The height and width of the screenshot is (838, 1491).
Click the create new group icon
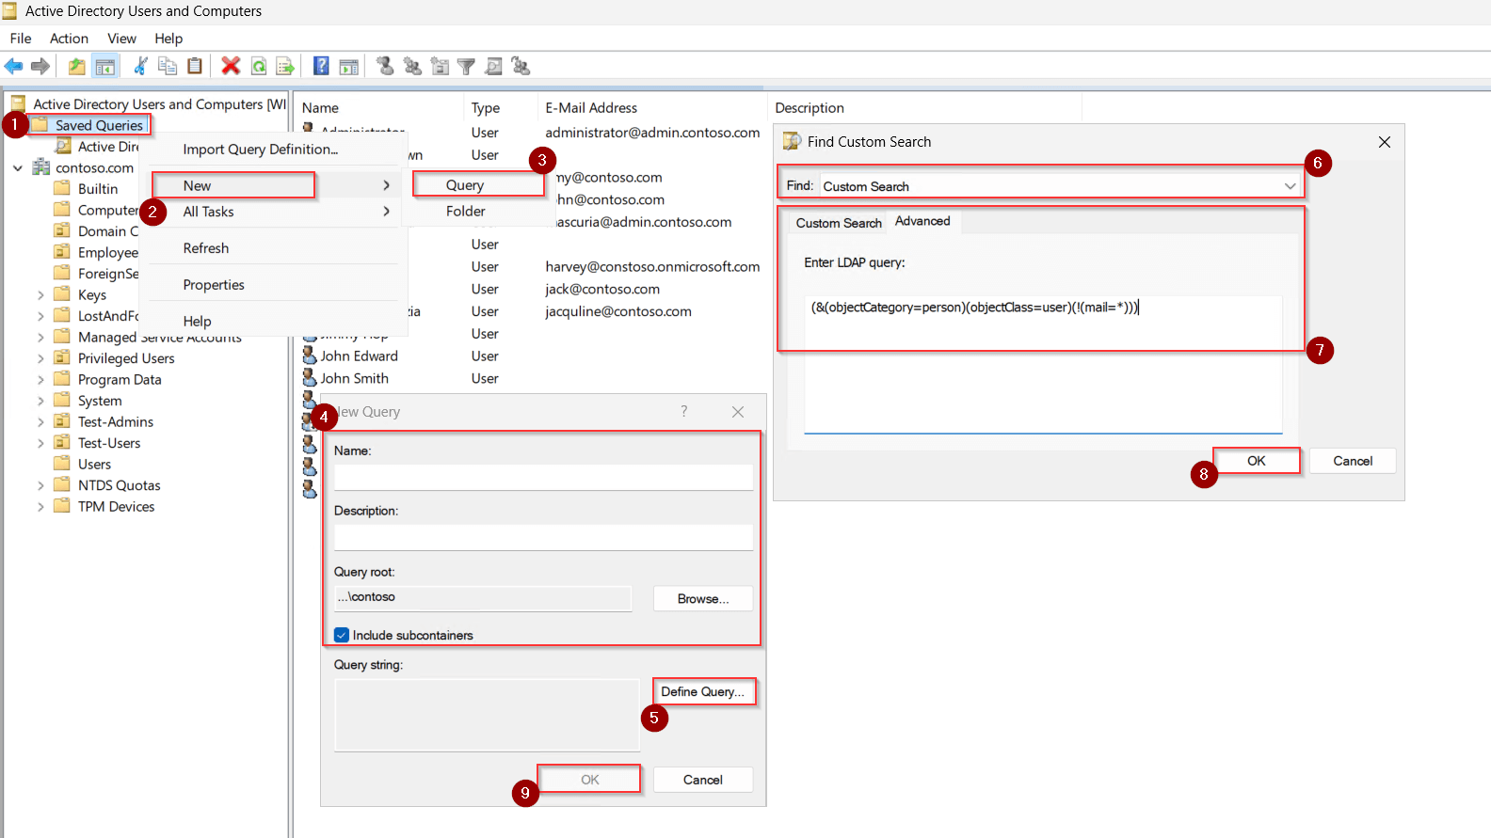pos(412,66)
